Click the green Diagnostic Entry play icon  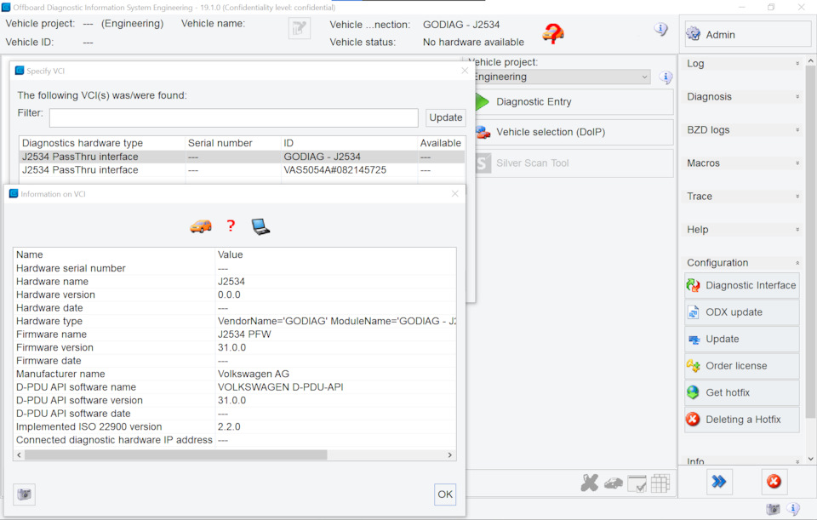[482, 101]
